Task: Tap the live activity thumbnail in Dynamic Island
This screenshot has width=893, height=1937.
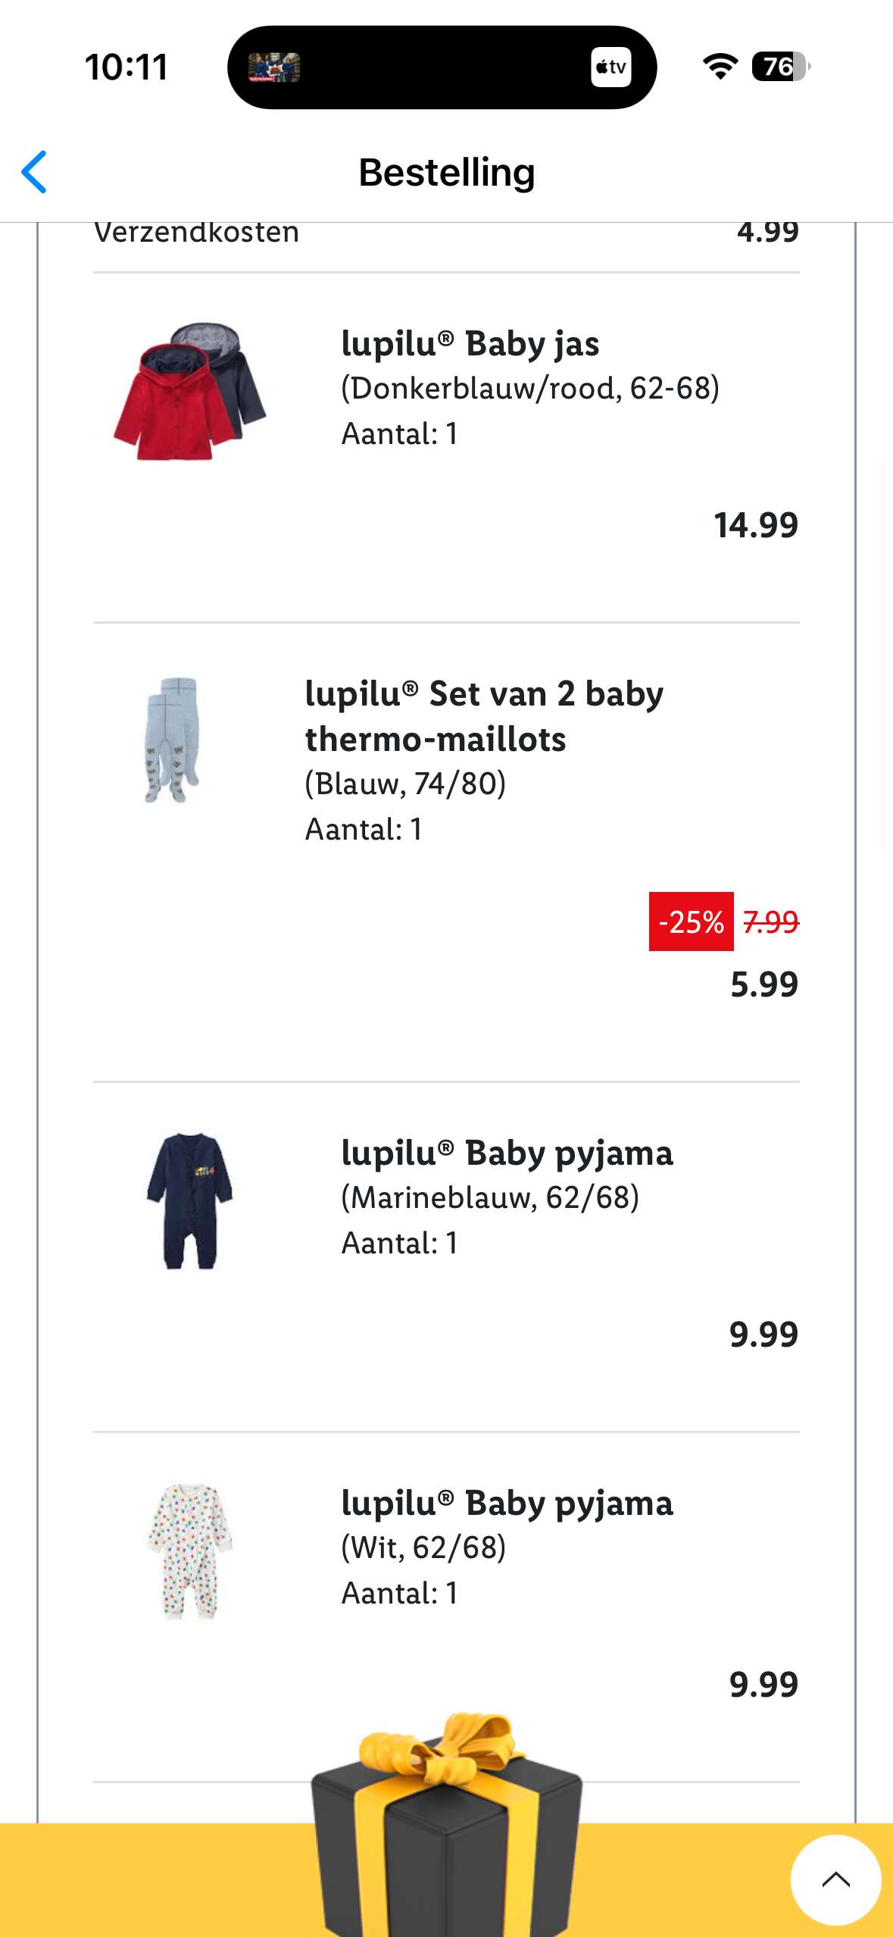Action: pos(274,67)
